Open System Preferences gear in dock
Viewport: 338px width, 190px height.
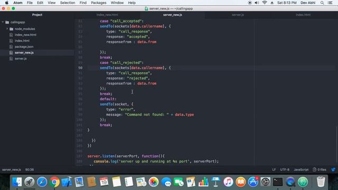(x=265, y=182)
